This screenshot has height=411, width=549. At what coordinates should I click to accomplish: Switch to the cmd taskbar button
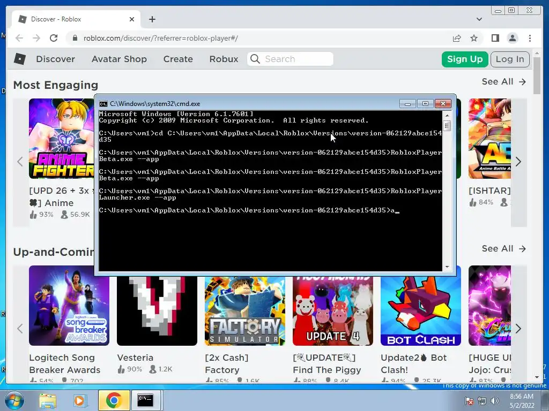click(147, 400)
